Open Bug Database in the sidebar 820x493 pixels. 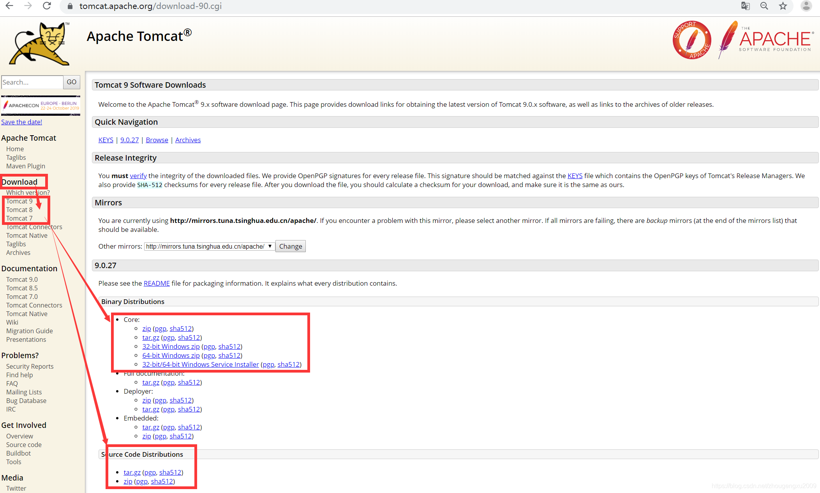click(x=26, y=401)
